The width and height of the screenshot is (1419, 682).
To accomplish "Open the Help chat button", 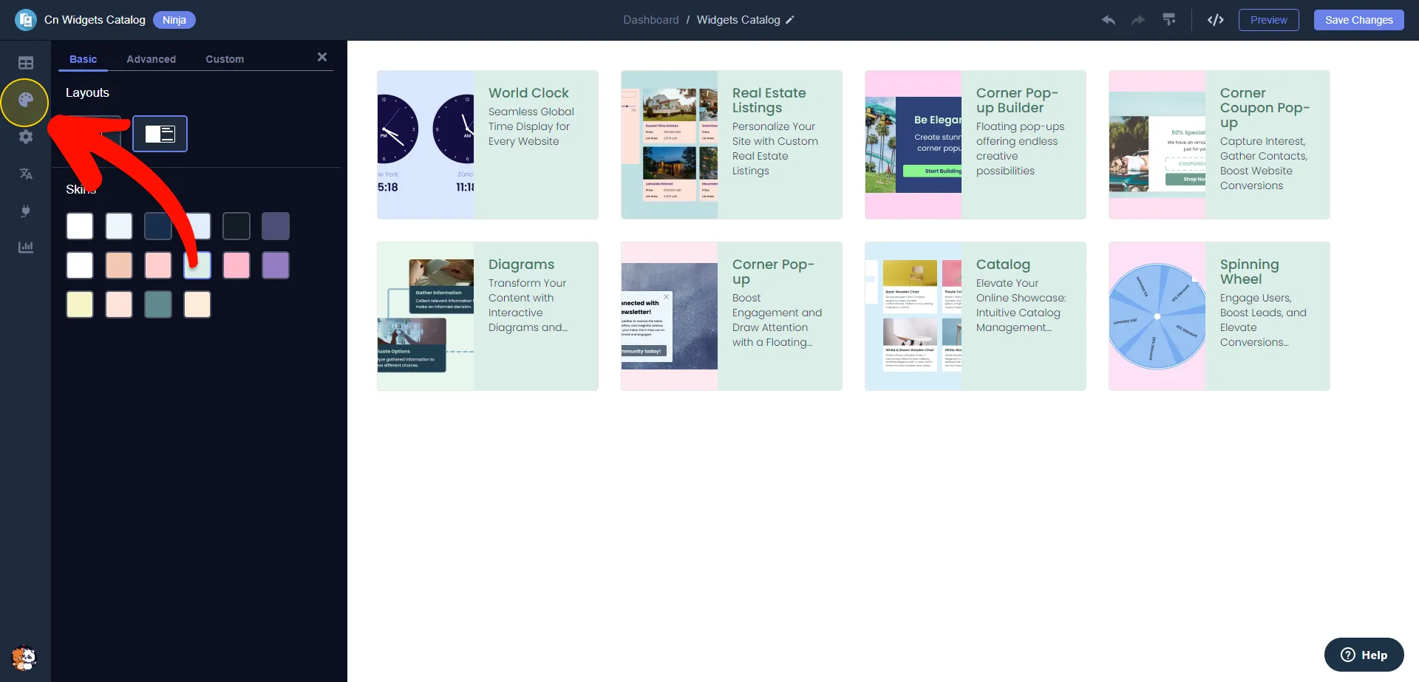I will click(x=1364, y=655).
